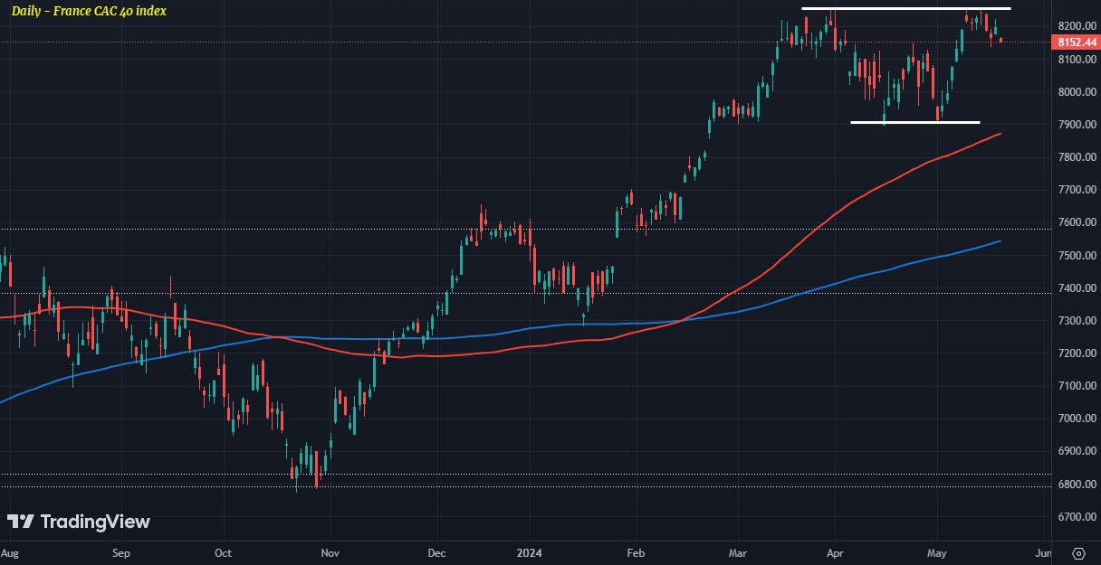Screen dimensions: 1101x565
Task: Select the red moving average line
Action: click(x=634, y=329)
